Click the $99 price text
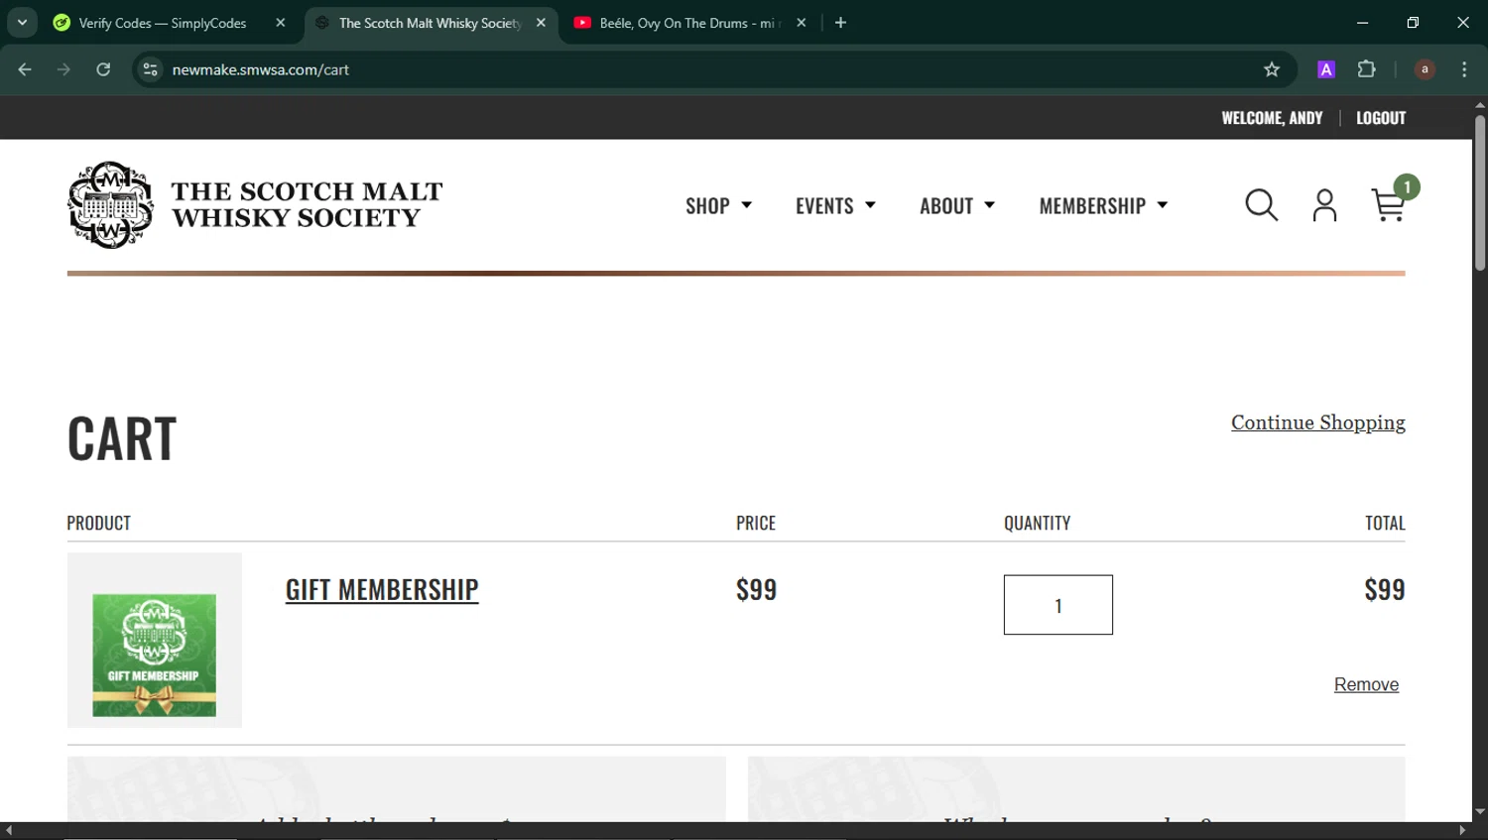This screenshot has width=1488, height=840. coord(757,589)
